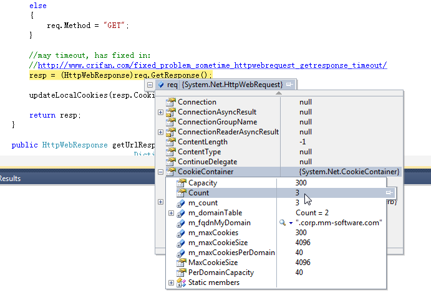This screenshot has height=303, width=431.
Task: Collapse the CookieContainer node
Action: 160,172
